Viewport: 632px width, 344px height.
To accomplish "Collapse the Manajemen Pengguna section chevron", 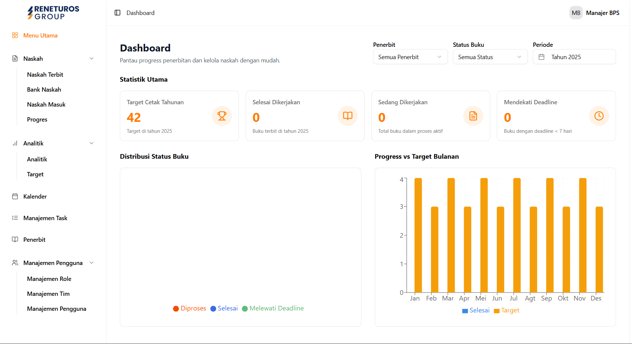I will [x=92, y=263].
